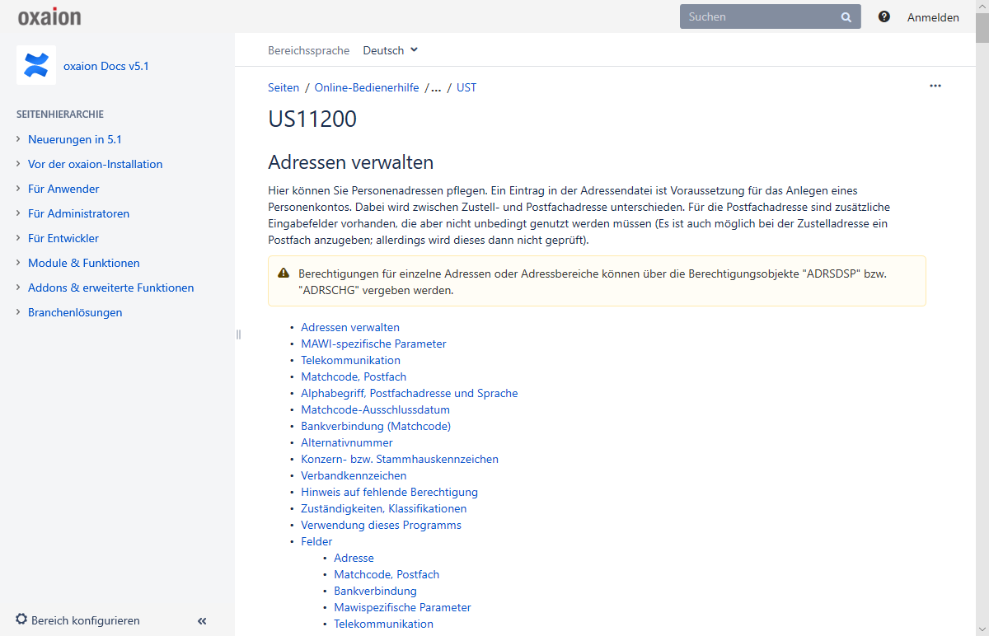The image size is (989, 636).
Task: Expand the hidden breadcrumb ellipsis
Action: [x=436, y=87]
